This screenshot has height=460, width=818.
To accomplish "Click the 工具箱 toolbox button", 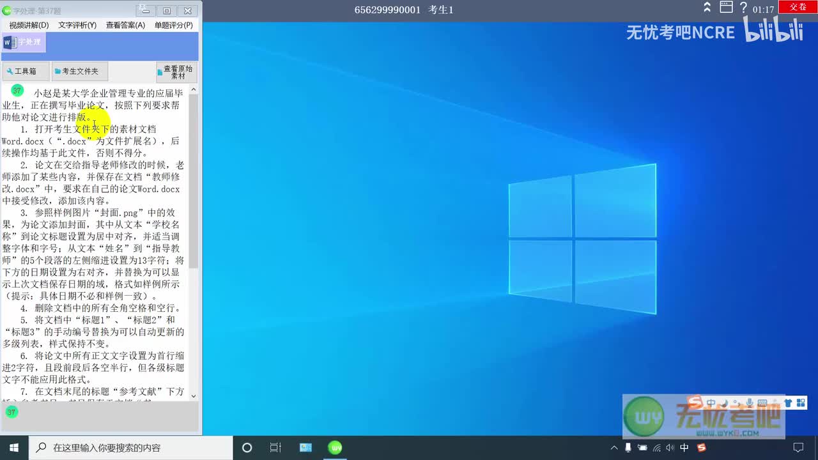I will (x=24, y=72).
